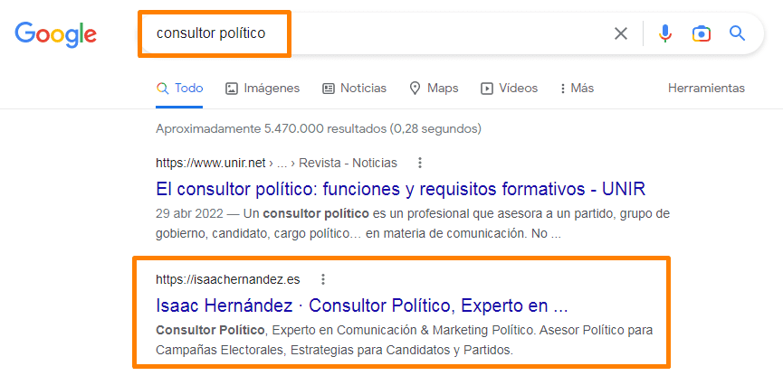This screenshot has height=385, width=783.
Task: Click the blue magnifier search icon
Action: (737, 34)
